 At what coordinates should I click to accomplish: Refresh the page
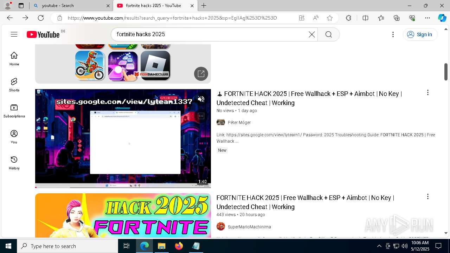[41, 18]
